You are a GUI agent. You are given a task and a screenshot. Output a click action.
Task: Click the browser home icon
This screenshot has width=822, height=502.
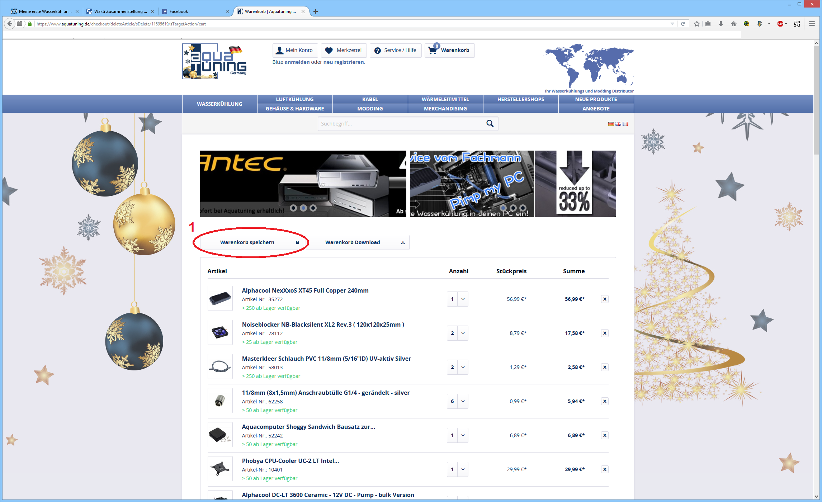733,24
